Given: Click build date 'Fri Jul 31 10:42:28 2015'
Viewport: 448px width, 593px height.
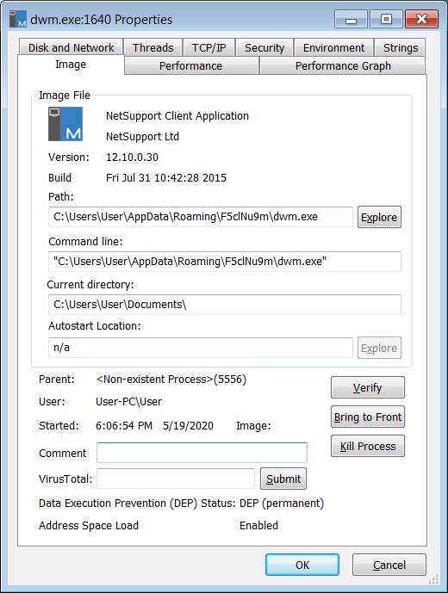Looking at the screenshot, I should tap(166, 178).
